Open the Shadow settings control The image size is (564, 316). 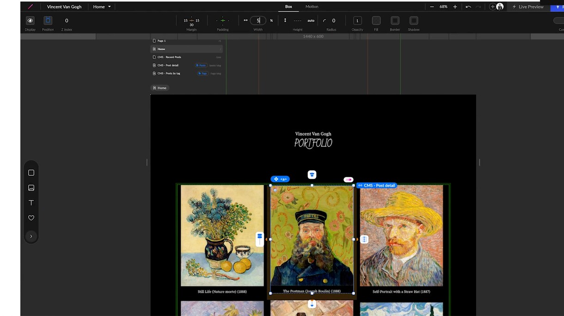point(414,20)
